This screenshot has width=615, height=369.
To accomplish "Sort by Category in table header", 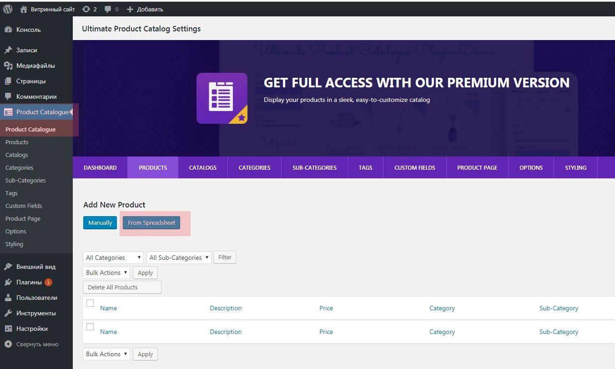I will click(442, 308).
